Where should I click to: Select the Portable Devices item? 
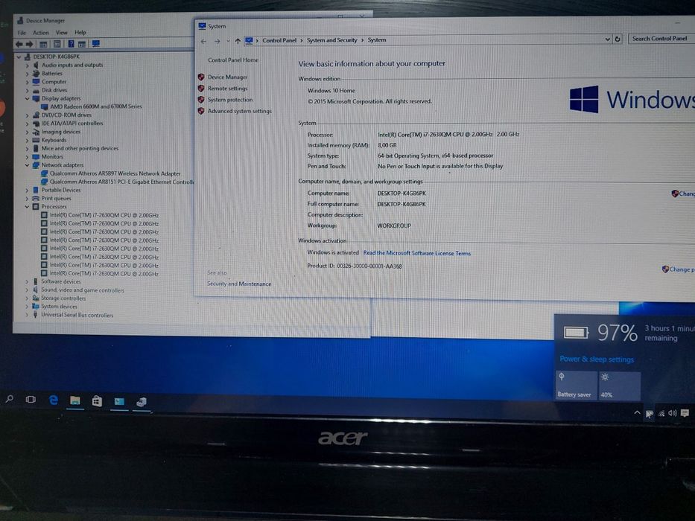[x=61, y=190]
